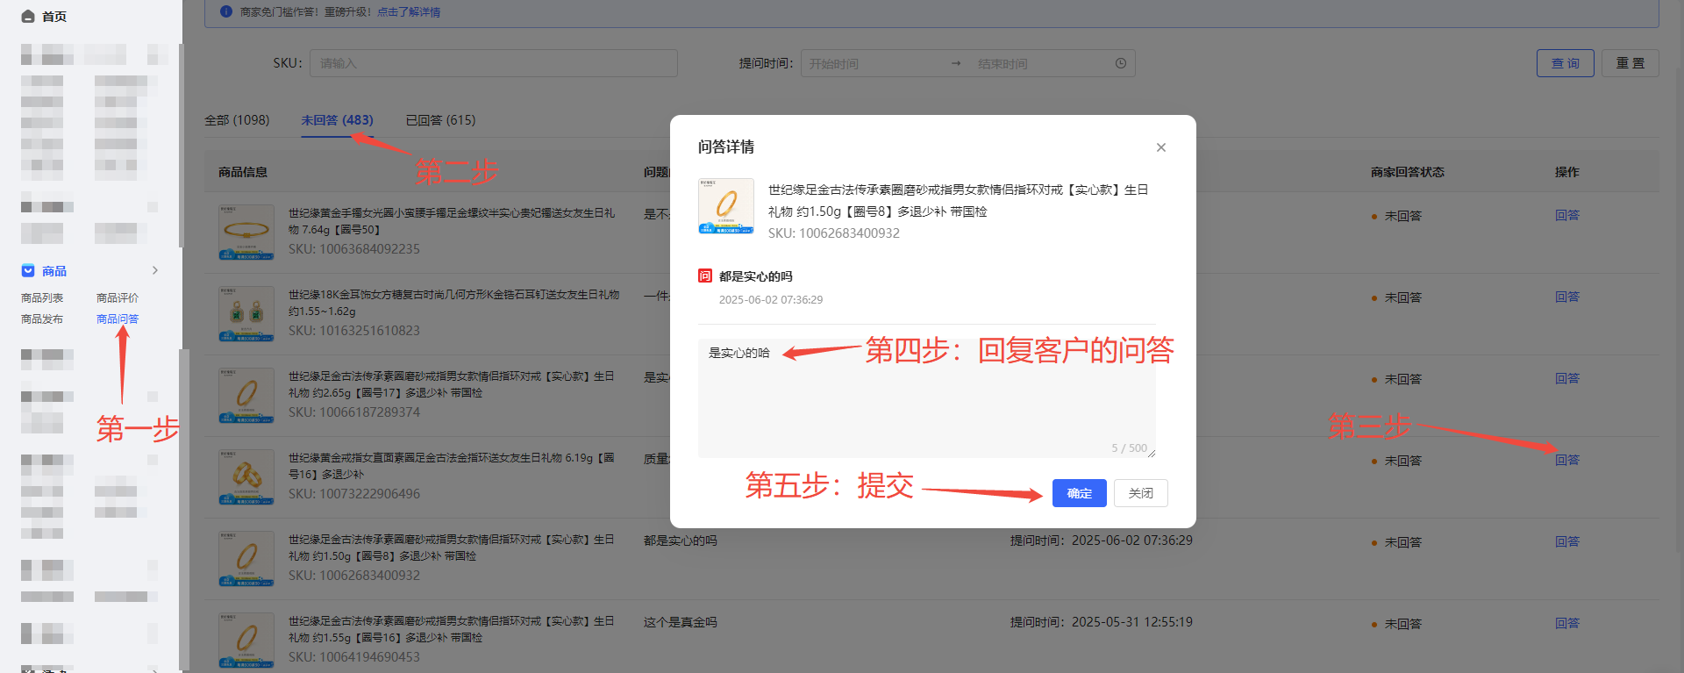
Task: Open 商品评价 in the sidebar
Action: tap(118, 298)
